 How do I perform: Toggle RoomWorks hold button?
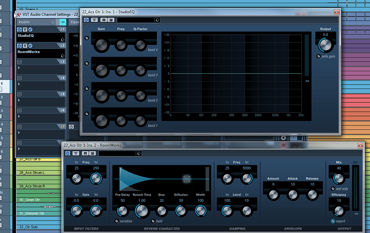pyautogui.click(x=153, y=221)
